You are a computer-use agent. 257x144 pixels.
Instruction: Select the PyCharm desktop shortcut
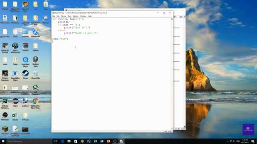(5, 103)
